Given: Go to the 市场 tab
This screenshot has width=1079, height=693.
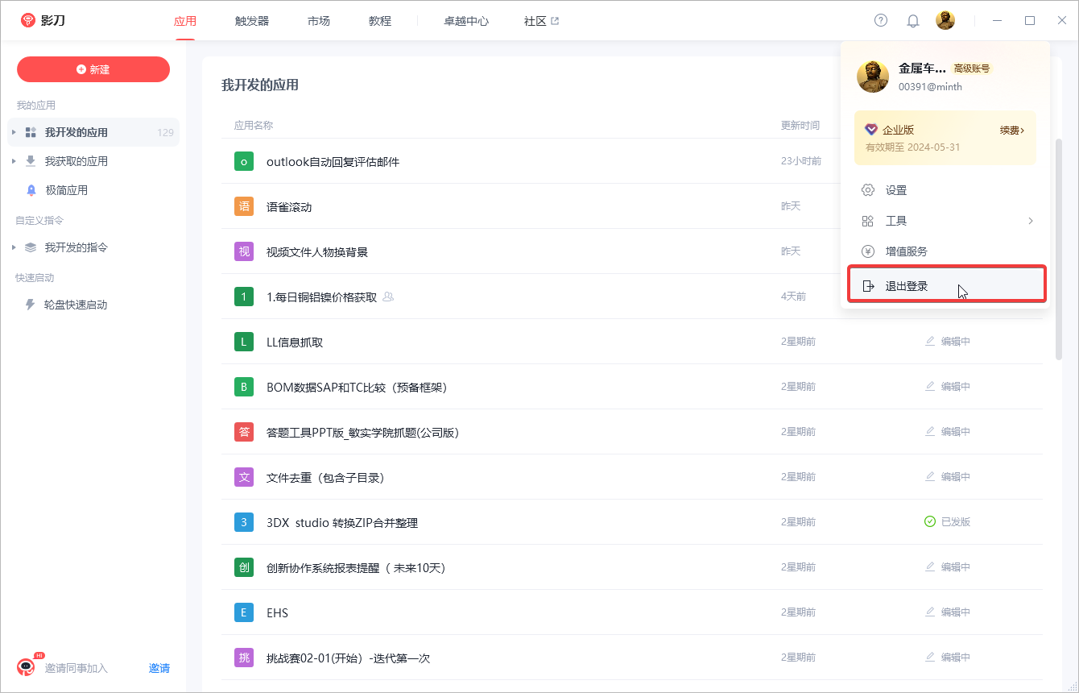Looking at the screenshot, I should pos(319,21).
